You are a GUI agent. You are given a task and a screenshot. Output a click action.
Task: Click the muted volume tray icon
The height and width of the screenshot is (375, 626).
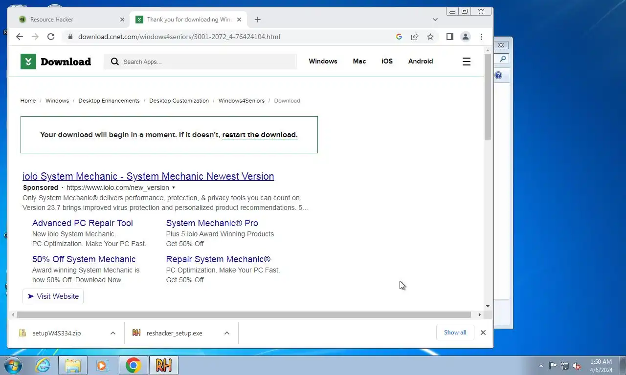[x=577, y=366]
